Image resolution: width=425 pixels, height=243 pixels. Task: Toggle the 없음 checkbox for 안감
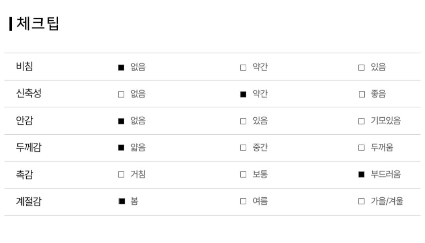click(x=121, y=121)
